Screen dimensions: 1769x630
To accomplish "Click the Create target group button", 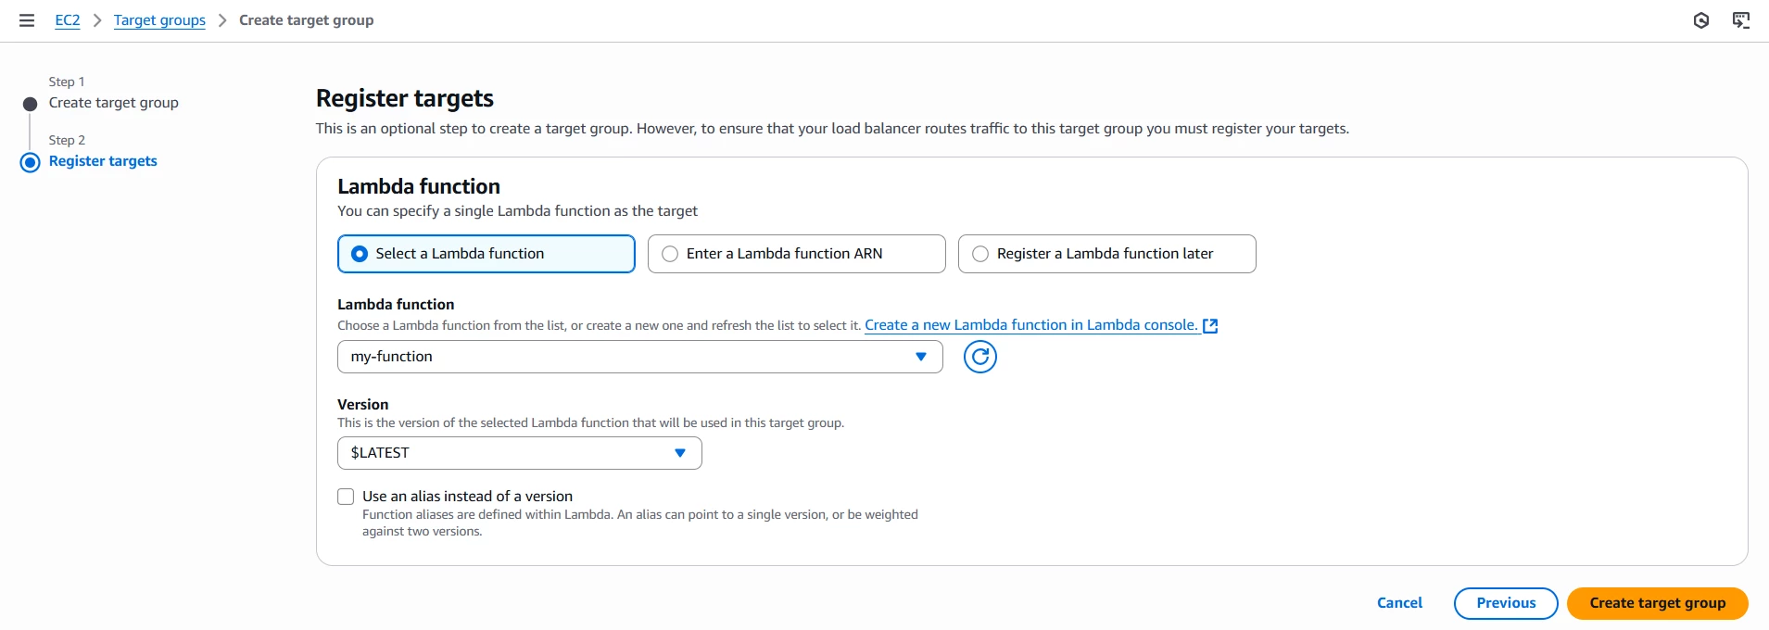I will tap(1657, 603).
